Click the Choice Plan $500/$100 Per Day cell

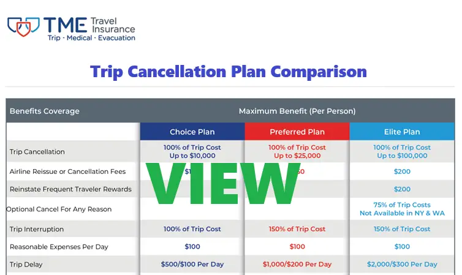click(x=192, y=265)
